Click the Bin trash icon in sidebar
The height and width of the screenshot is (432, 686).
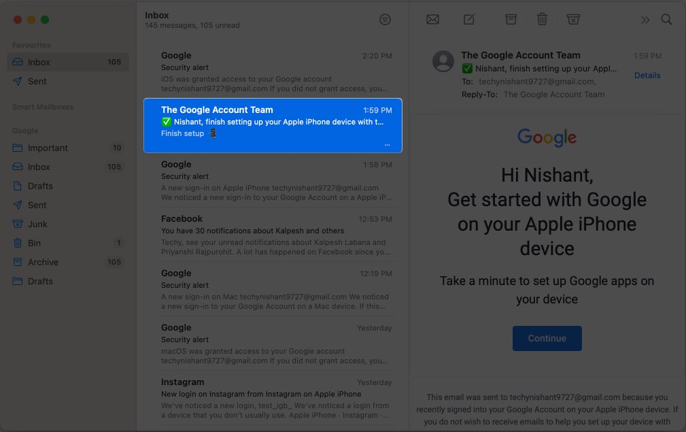[18, 243]
